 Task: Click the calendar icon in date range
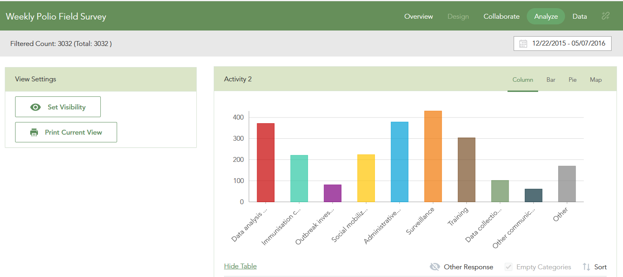point(523,44)
